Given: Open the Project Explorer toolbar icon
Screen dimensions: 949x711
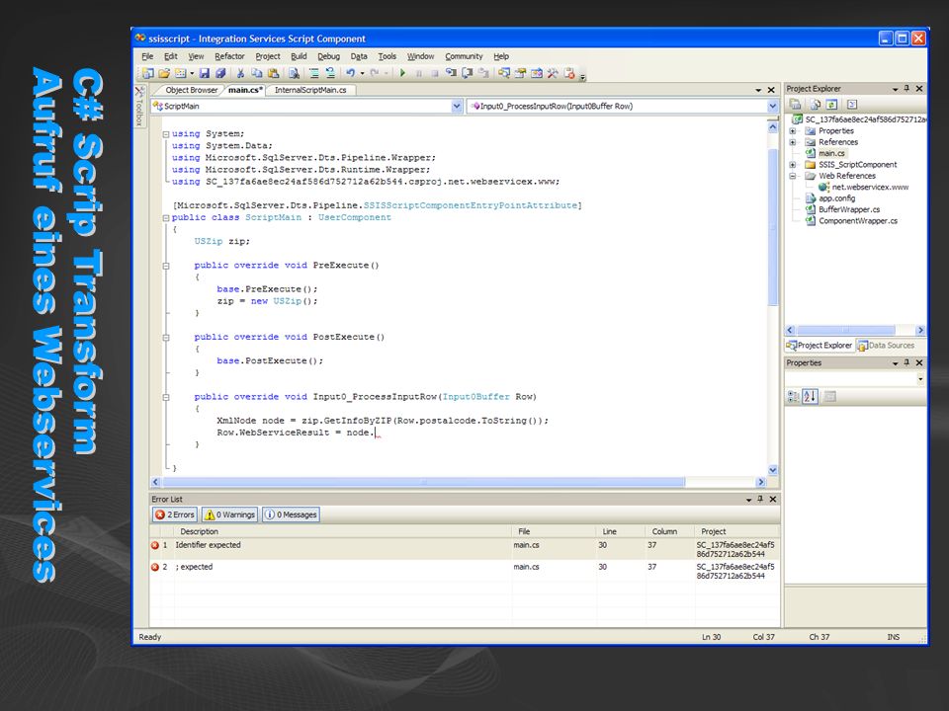Looking at the screenshot, I should click(x=504, y=73).
